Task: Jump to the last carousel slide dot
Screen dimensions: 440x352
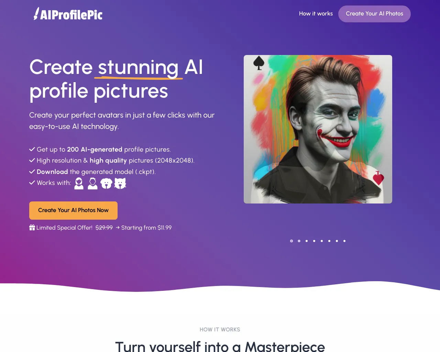Action: [344, 241]
